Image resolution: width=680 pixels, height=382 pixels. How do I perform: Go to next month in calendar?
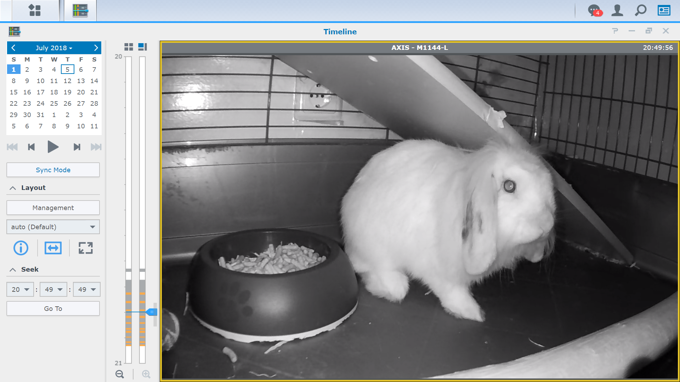tap(96, 48)
